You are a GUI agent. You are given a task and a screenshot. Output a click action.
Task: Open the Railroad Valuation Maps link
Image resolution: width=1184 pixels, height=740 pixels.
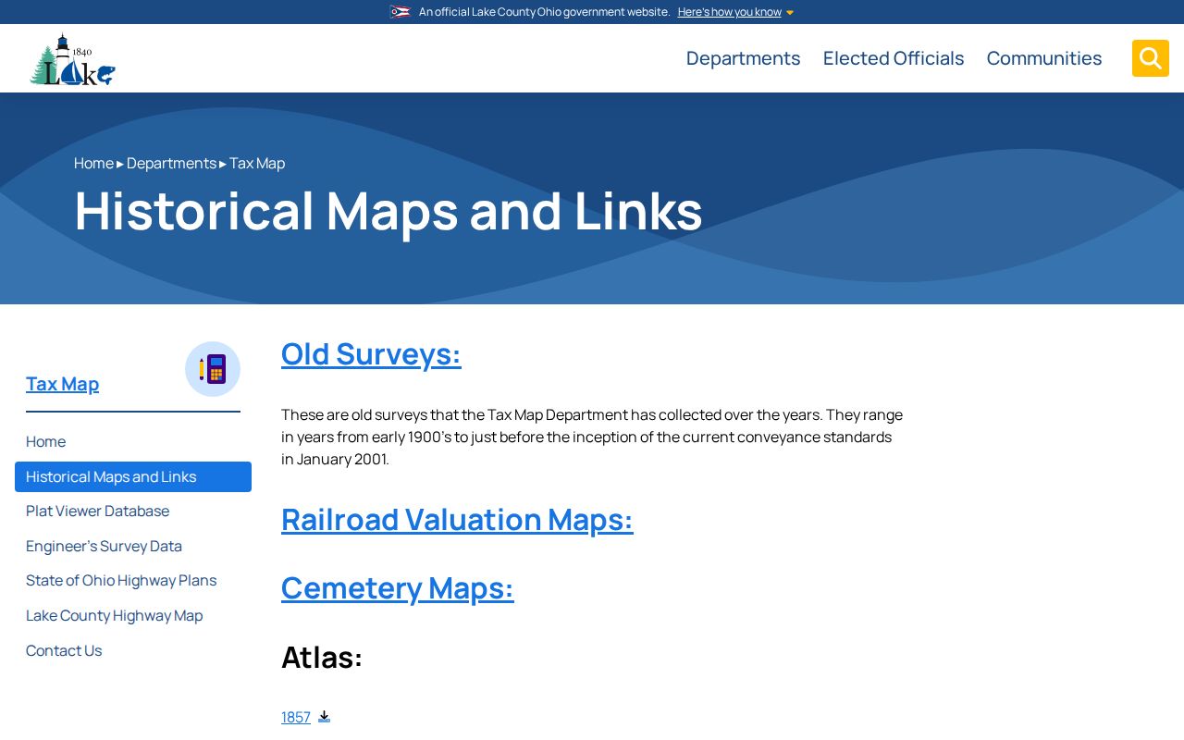tap(457, 520)
